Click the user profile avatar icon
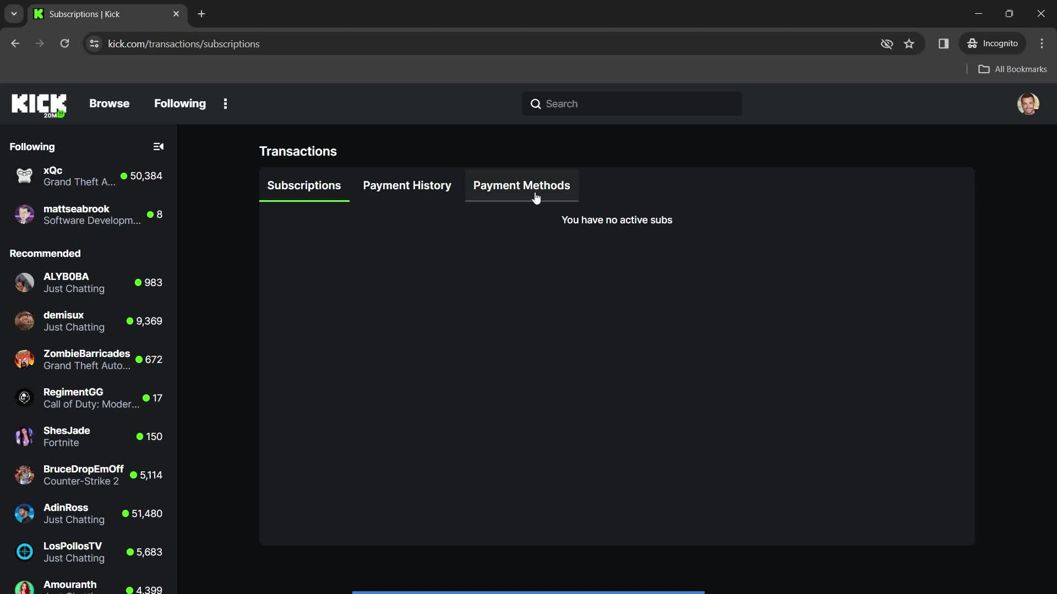 coord(1029,103)
